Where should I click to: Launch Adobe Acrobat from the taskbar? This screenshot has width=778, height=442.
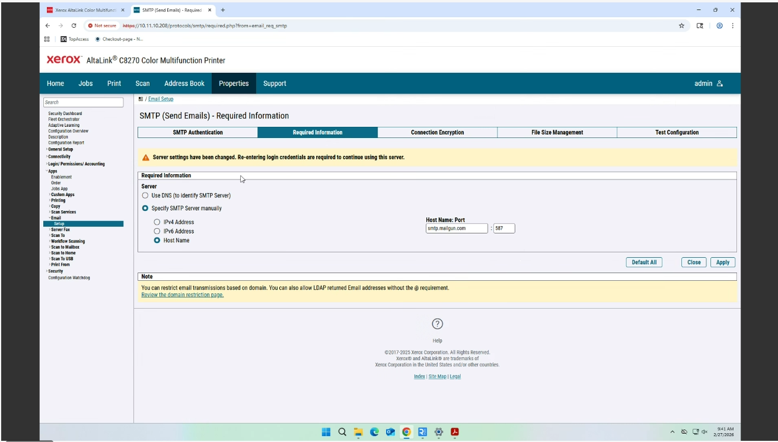click(x=454, y=432)
